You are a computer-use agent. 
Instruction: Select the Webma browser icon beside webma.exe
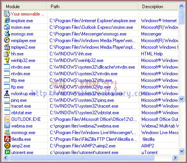7,126
